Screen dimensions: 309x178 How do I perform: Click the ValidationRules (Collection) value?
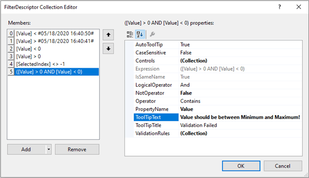coord(194,133)
